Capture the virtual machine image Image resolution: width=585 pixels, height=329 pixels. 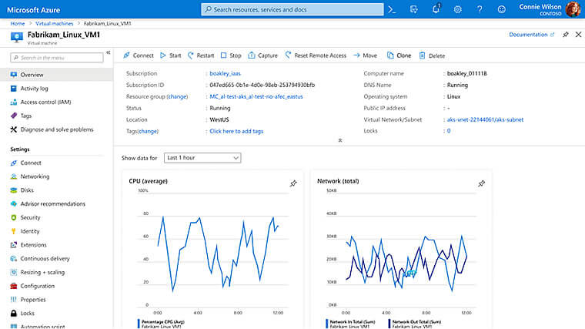pos(263,55)
